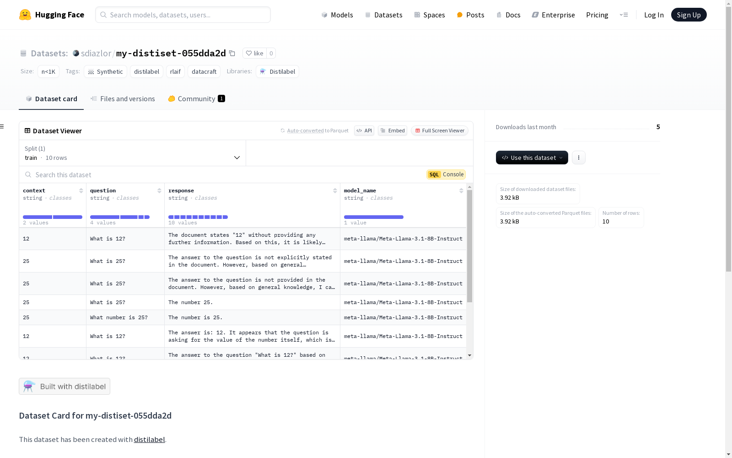Click the Distilabel library tag

click(x=277, y=71)
